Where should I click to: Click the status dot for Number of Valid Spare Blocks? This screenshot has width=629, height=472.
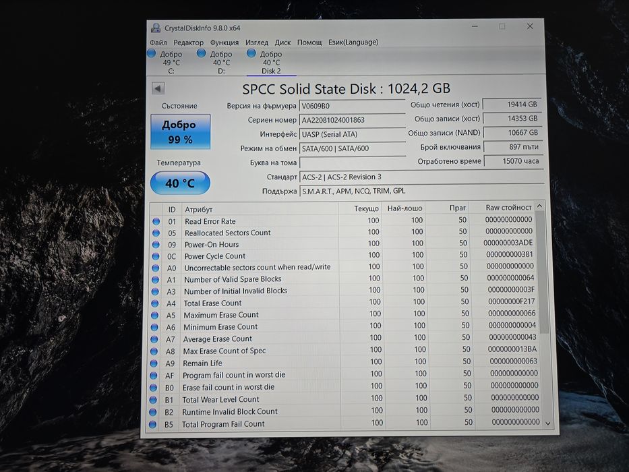click(x=155, y=280)
